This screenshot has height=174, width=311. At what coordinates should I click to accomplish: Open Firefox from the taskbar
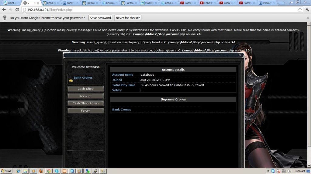click(41, 171)
